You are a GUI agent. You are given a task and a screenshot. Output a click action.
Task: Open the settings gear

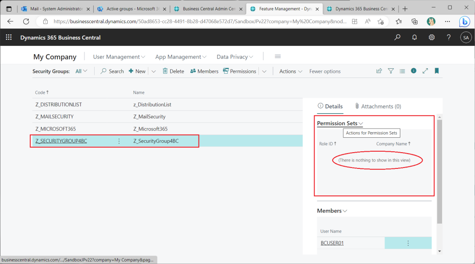[431, 37]
